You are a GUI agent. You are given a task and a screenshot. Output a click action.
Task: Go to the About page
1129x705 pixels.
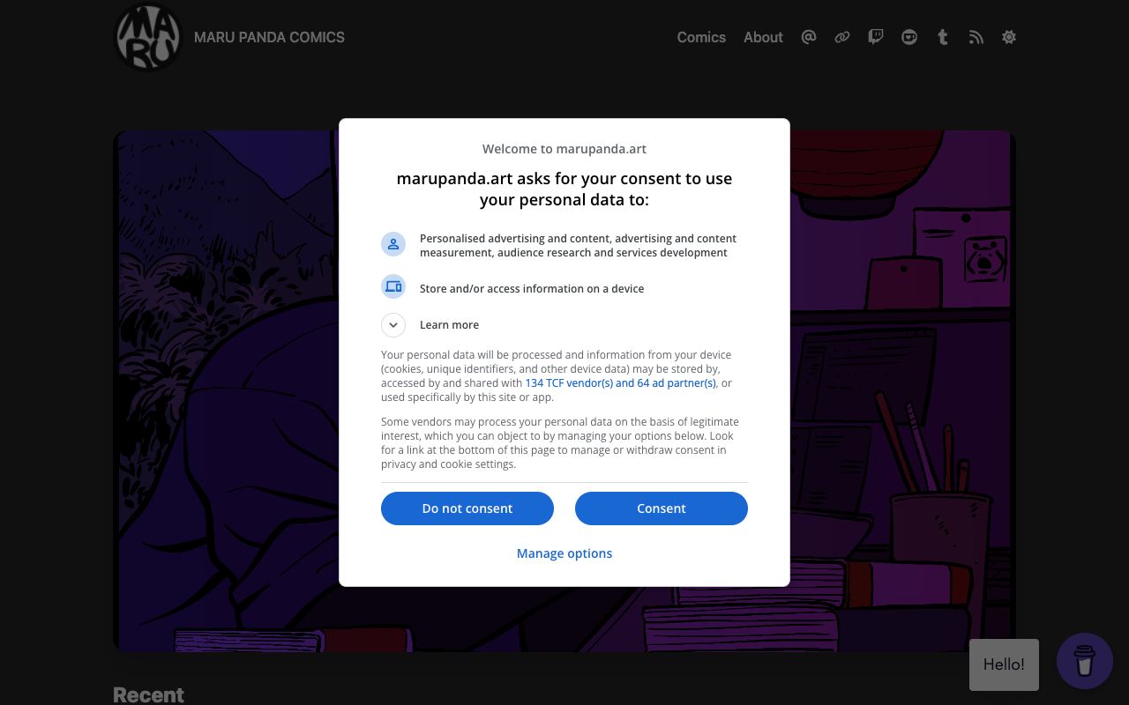(x=763, y=37)
